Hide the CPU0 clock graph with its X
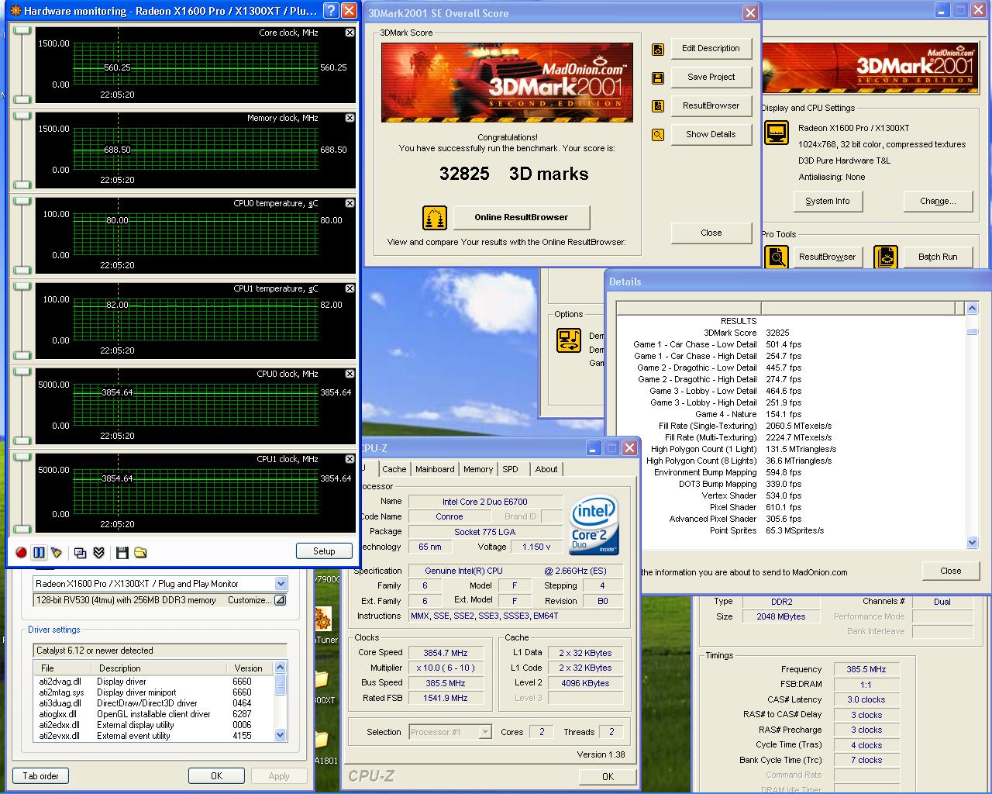 click(x=350, y=374)
